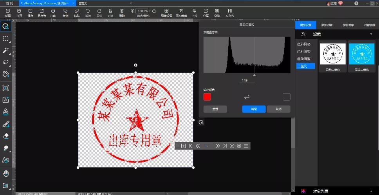Select the lasso tool
Viewport: 379px width, 195px height.
pyautogui.click(x=5, y=62)
